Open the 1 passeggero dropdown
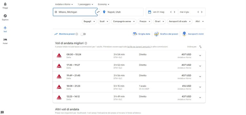246x115 pixels. 85,4
